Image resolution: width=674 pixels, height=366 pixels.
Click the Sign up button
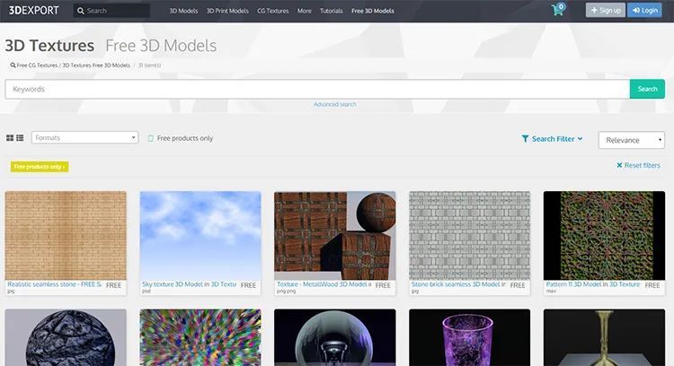605,10
